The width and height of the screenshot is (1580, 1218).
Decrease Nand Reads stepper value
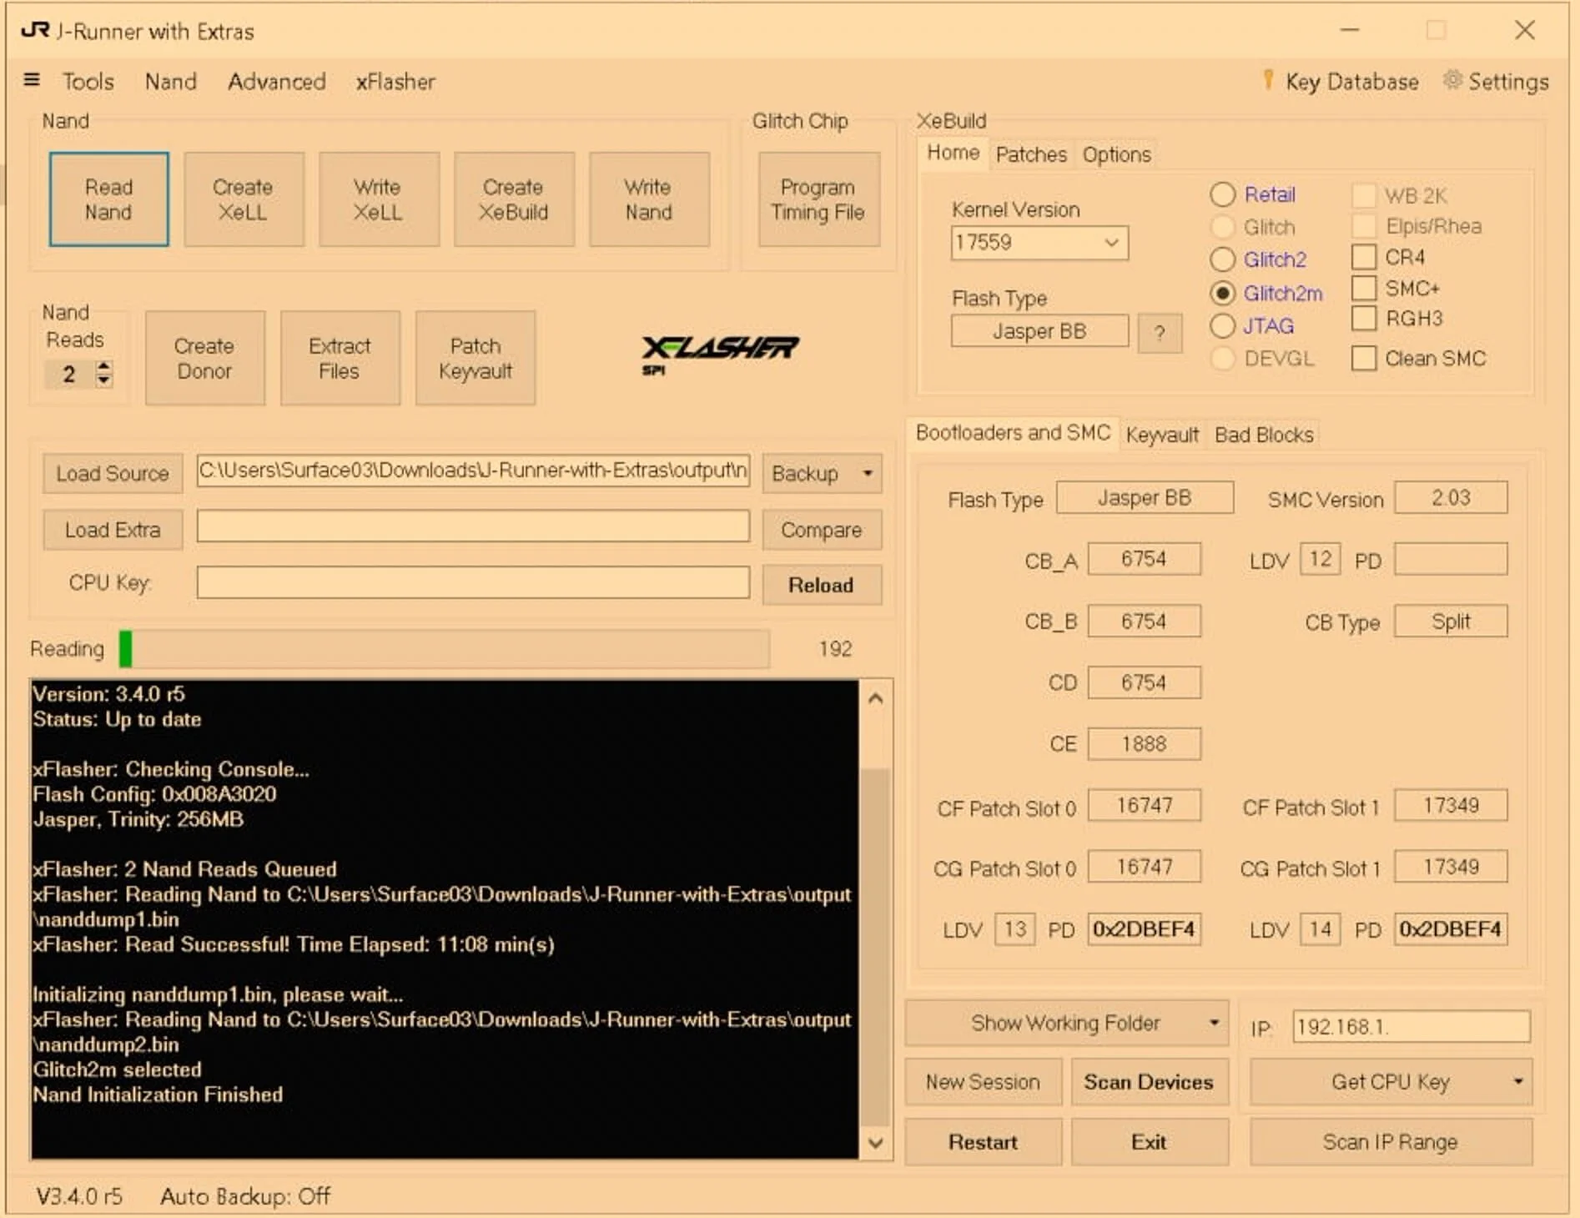(103, 380)
